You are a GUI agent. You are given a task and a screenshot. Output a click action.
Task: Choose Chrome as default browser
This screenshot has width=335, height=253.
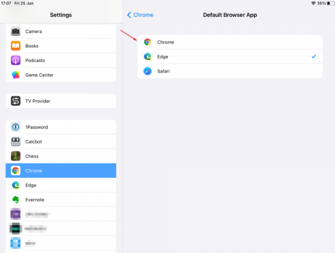[230, 42]
